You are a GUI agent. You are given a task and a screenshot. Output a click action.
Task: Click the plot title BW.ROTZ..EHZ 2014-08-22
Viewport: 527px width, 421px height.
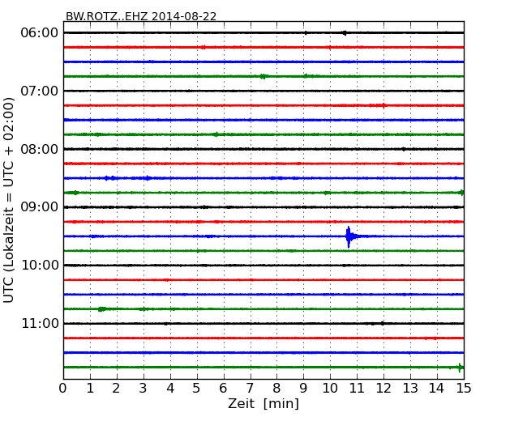(x=141, y=16)
